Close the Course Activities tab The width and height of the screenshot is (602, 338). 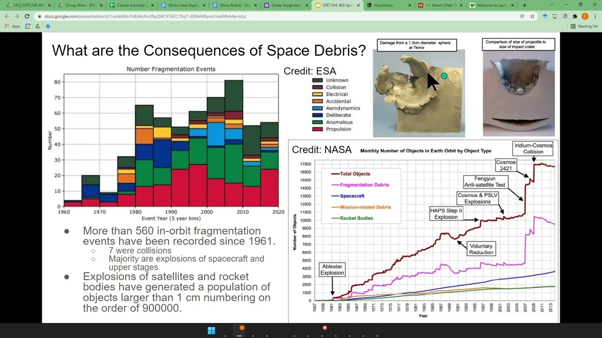(152, 5)
